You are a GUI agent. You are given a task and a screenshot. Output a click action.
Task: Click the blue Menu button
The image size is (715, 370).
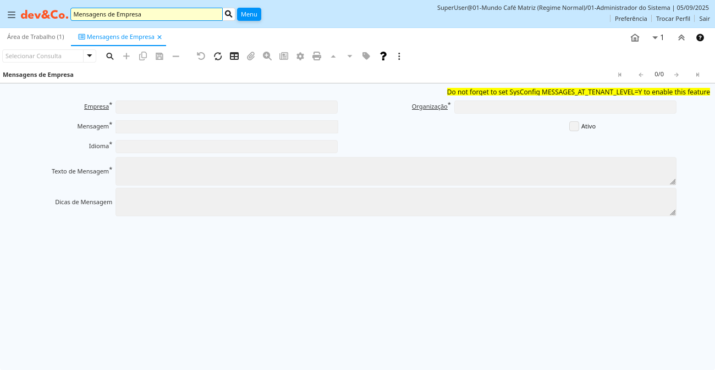(249, 14)
